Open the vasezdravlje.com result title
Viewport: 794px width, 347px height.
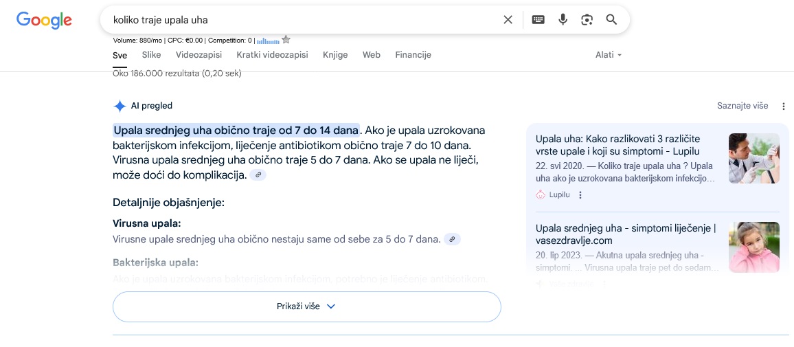pos(625,234)
